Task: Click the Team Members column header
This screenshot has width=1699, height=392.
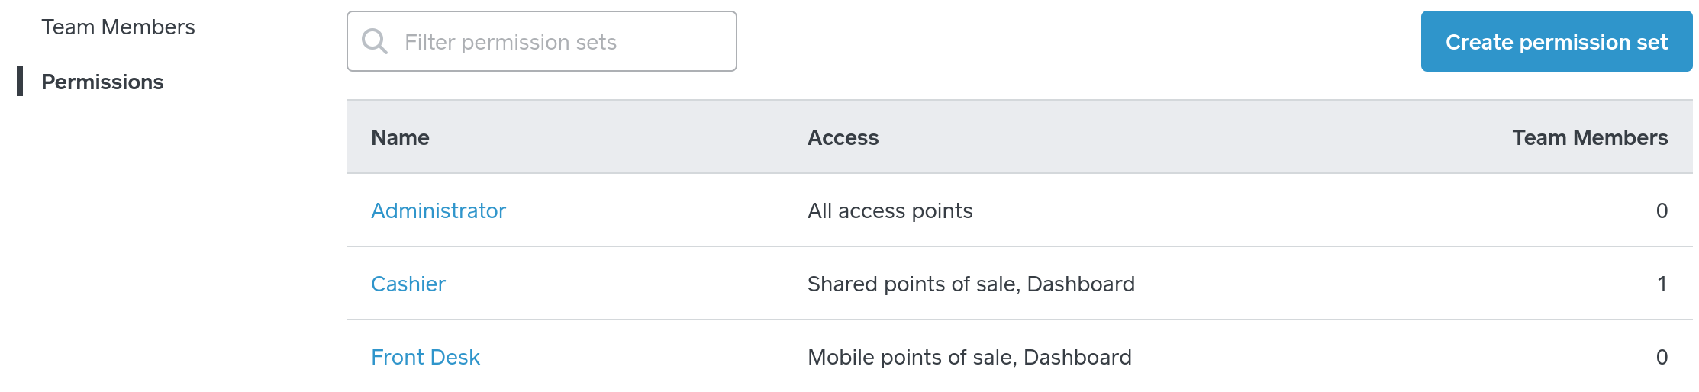Action: click(1589, 138)
